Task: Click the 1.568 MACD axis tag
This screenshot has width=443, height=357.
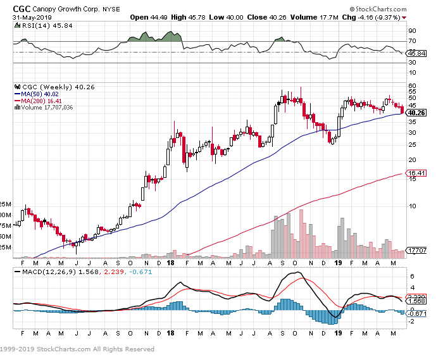Action: 416,301
